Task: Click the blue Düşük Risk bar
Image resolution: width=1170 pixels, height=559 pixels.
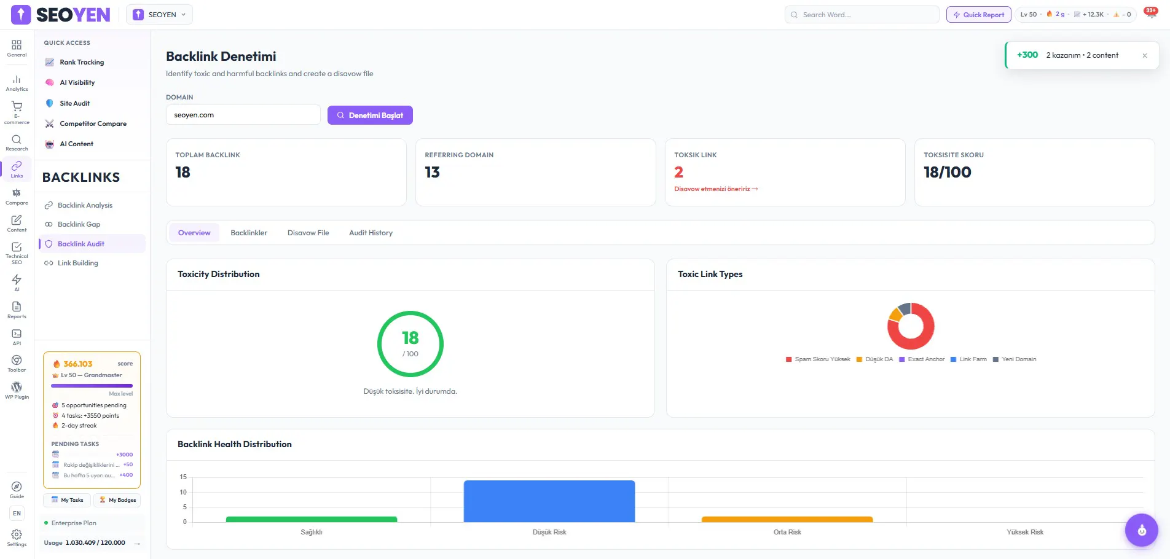Action: [x=549, y=501]
